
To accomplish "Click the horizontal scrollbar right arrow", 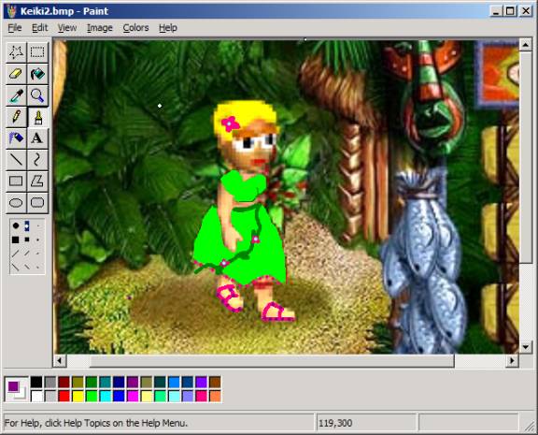I will pos(512,361).
